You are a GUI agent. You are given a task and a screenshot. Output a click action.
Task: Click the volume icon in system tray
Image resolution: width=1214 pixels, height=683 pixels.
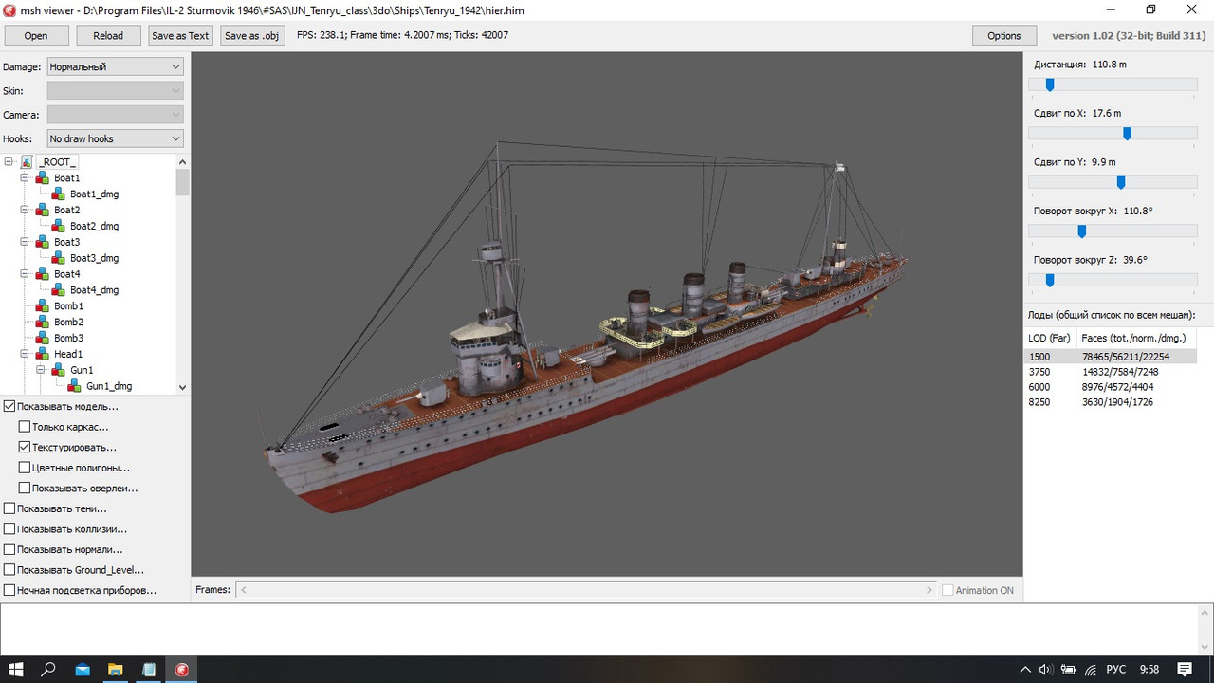1046,670
